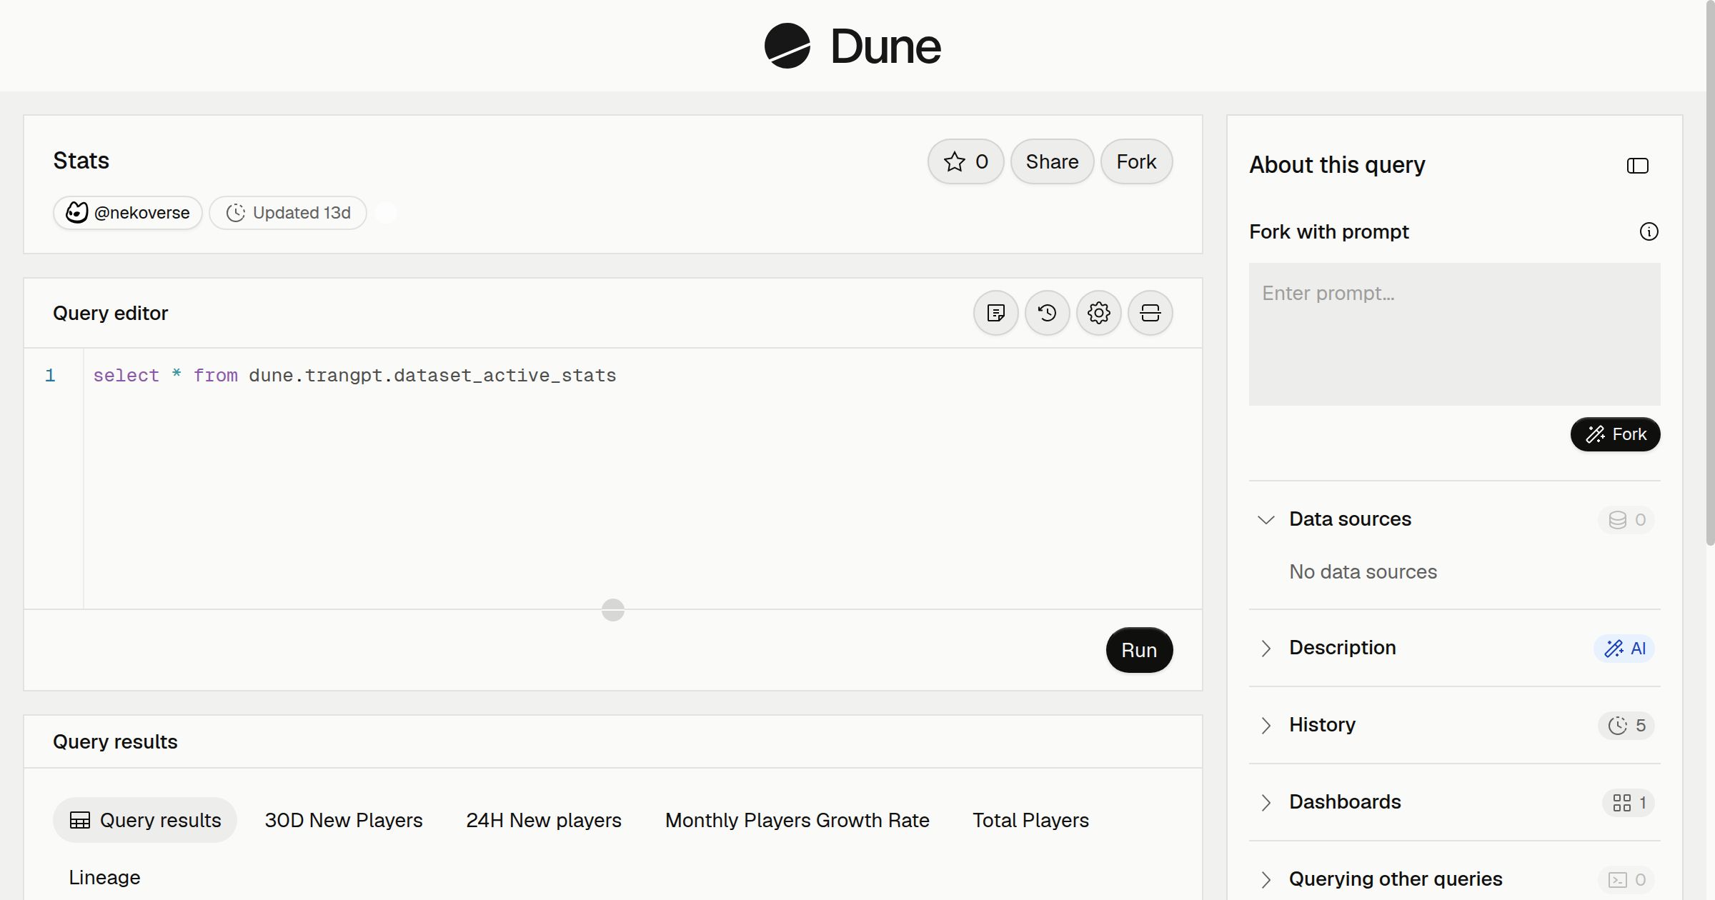Click the Lineage label
Screen dimensions: 1715x900
[x=104, y=877]
